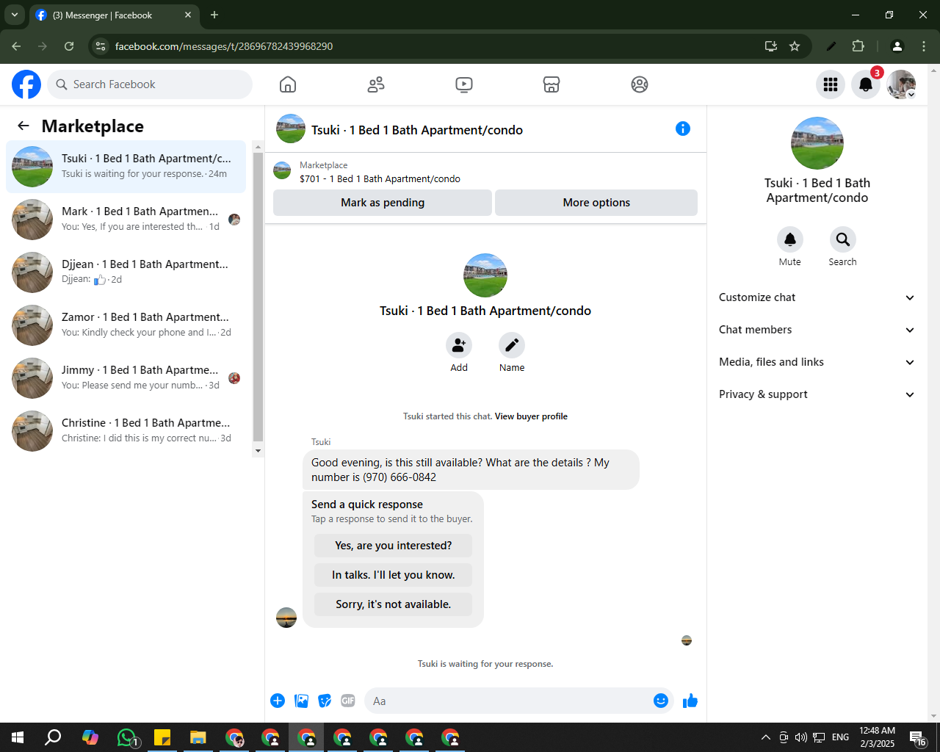Open the Facebook menu grid icon
The height and width of the screenshot is (752, 940).
tap(831, 84)
